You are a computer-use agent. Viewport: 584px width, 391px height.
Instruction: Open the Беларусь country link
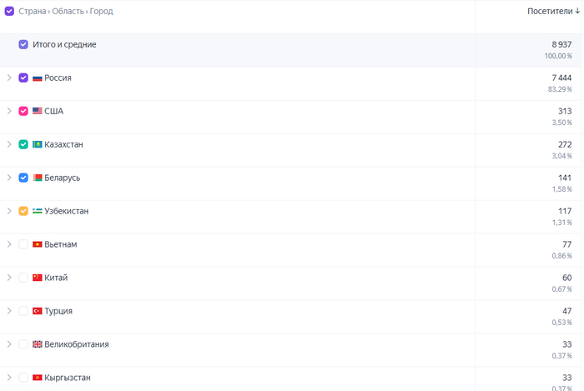coord(63,178)
